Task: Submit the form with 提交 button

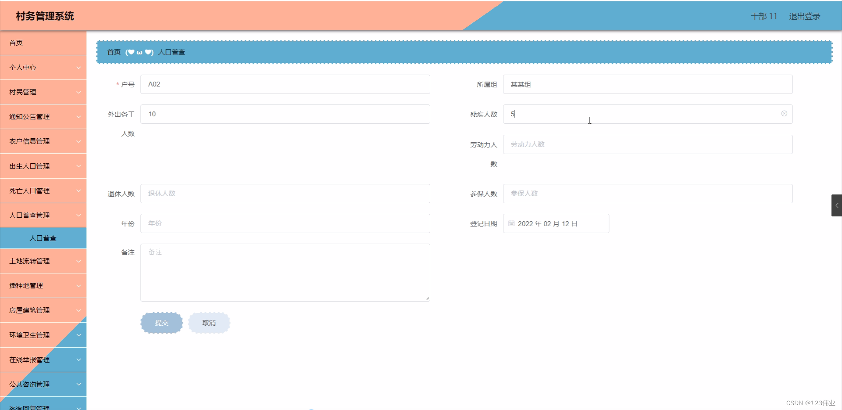Action: [161, 323]
